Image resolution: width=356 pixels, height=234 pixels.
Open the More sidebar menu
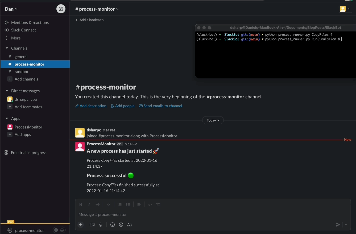coord(16,38)
